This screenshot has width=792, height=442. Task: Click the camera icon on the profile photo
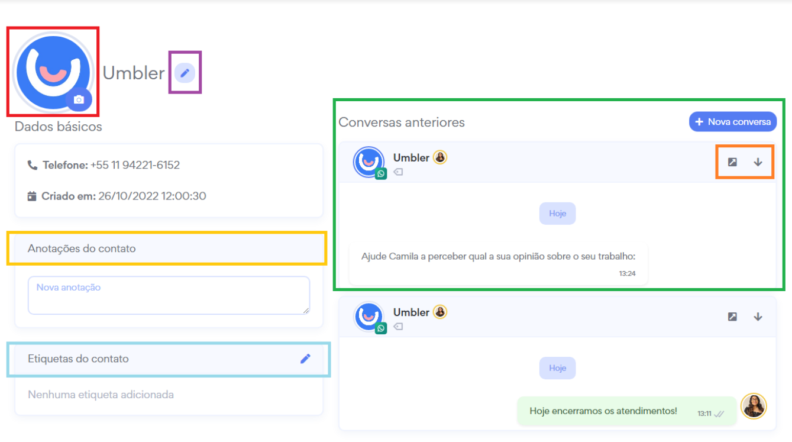(x=79, y=100)
